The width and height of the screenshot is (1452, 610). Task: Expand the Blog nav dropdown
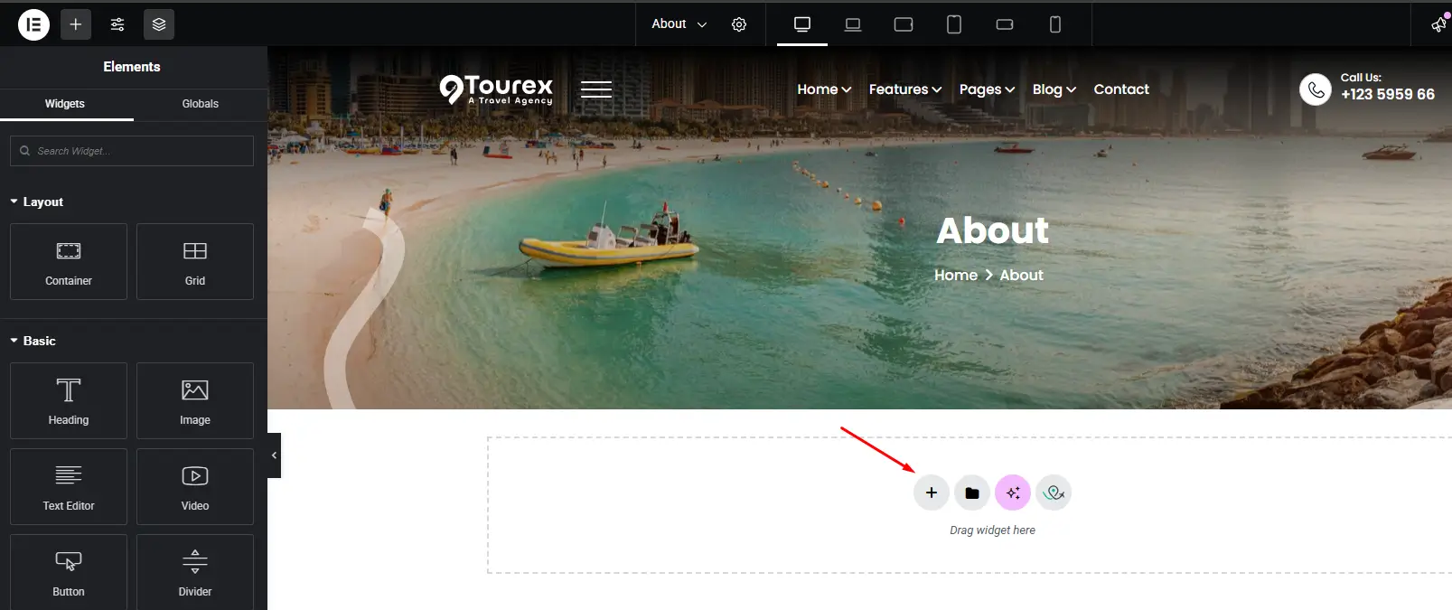pos(1054,89)
